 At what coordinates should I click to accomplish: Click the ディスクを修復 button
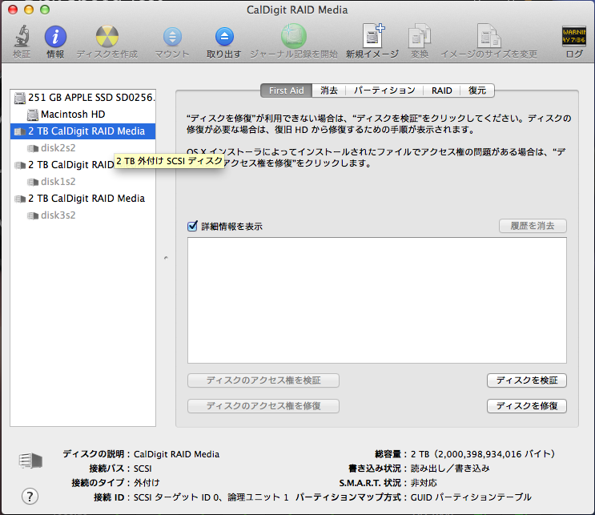click(x=527, y=406)
